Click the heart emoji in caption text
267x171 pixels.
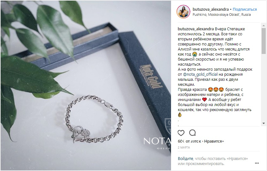coord(204,100)
